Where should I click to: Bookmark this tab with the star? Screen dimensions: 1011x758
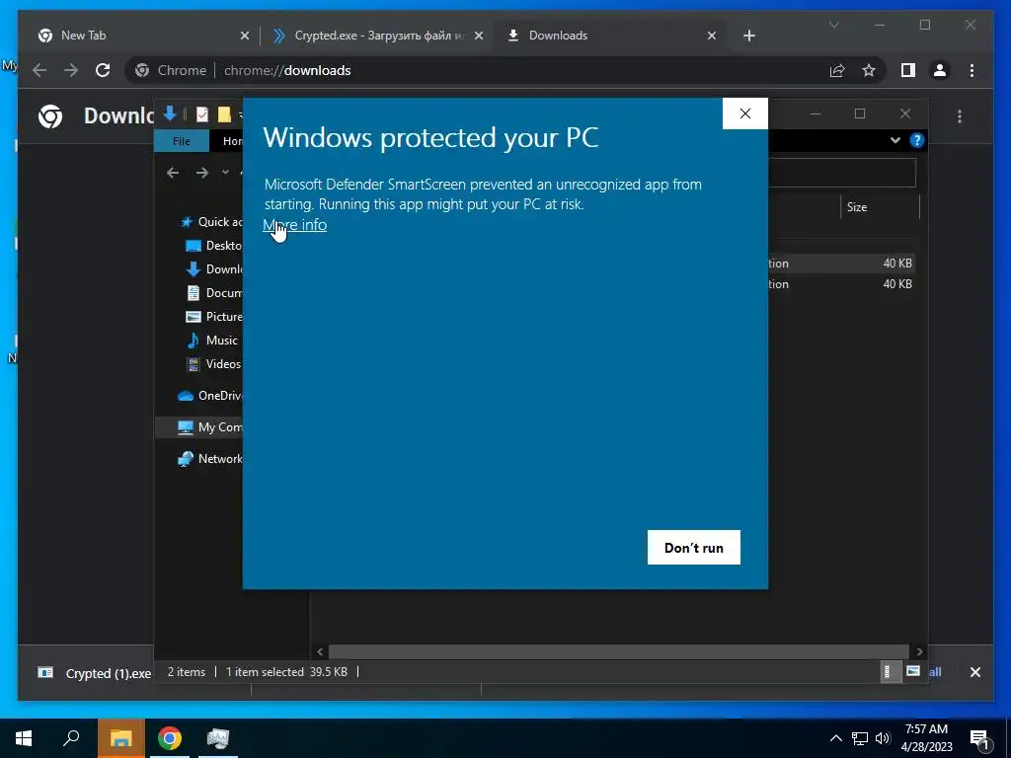[869, 70]
